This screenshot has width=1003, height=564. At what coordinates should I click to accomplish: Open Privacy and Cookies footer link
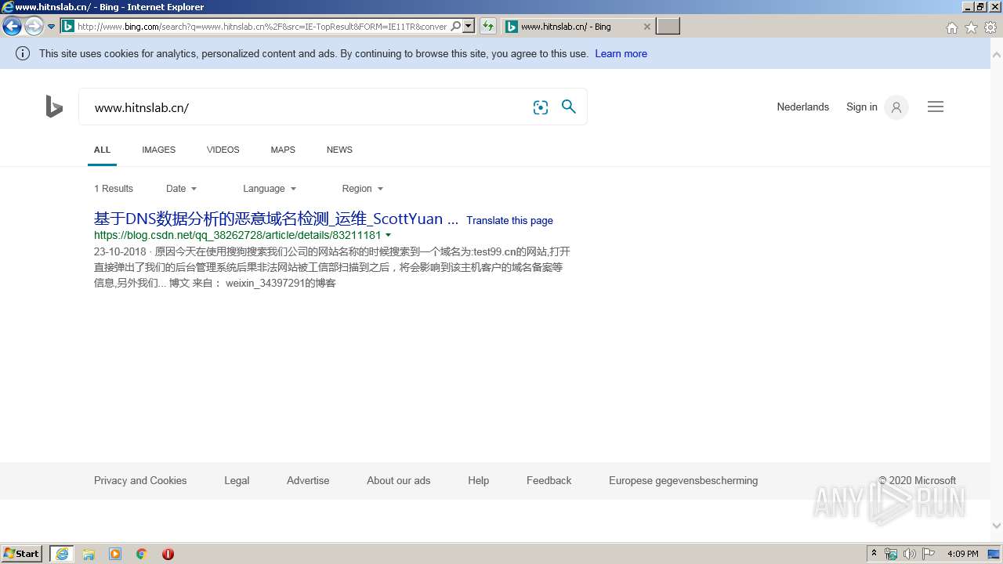(x=140, y=480)
